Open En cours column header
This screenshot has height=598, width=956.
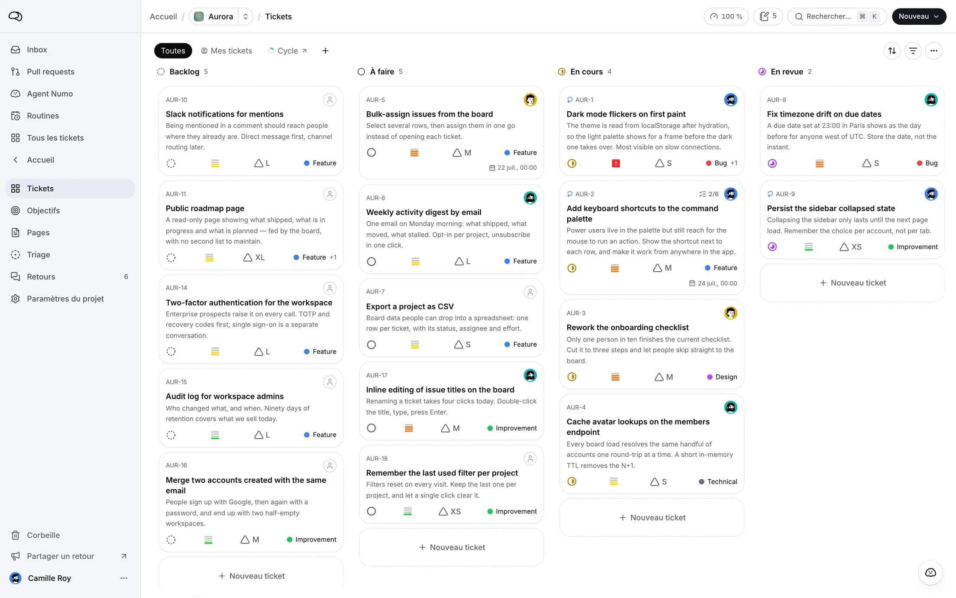point(585,71)
